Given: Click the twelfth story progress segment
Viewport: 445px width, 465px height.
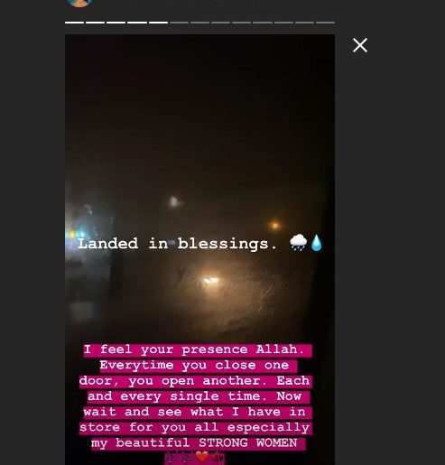Looking at the screenshot, I should click(304, 23).
